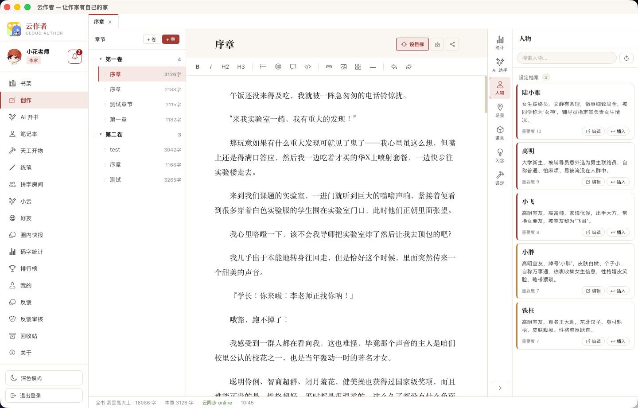Screen dimensions: 638x408
Task: Refresh the character list
Action: click(x=626, y=58)
